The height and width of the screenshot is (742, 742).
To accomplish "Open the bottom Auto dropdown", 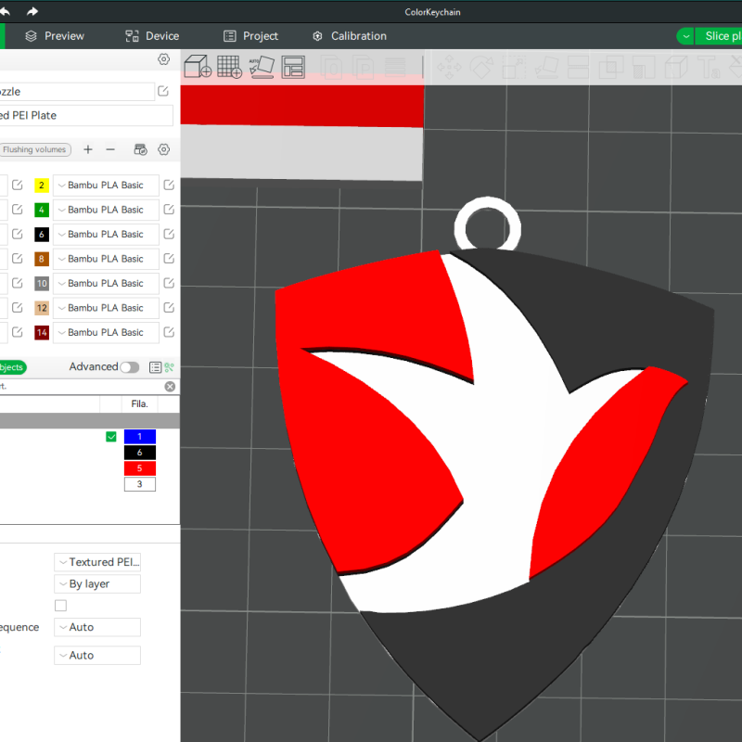I will tap(97, 656).
